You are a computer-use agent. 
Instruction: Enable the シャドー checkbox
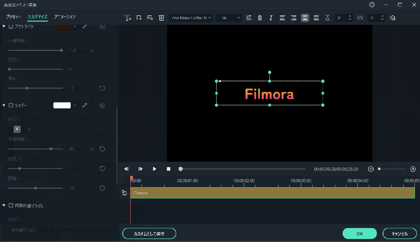click(x=11, y=105)
